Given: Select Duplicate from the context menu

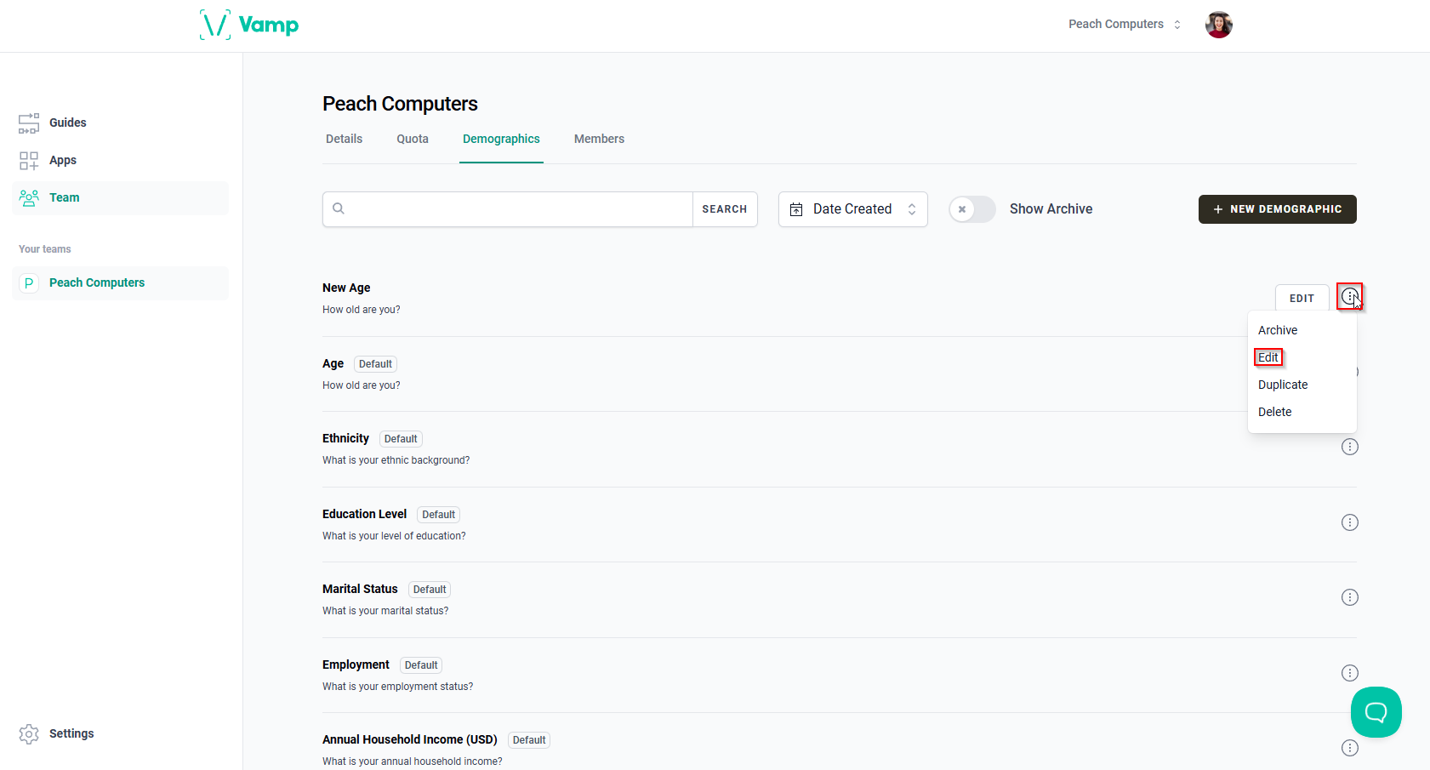Looking at the screenshot, I should [x=1283, y=385].
